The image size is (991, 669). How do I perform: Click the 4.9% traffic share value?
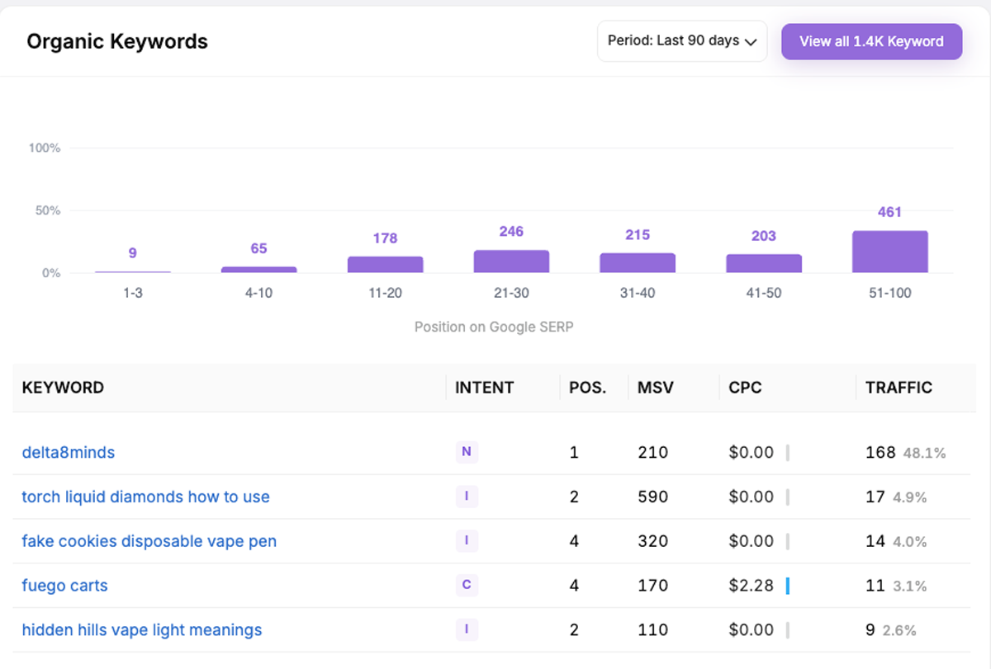[910, 497]
